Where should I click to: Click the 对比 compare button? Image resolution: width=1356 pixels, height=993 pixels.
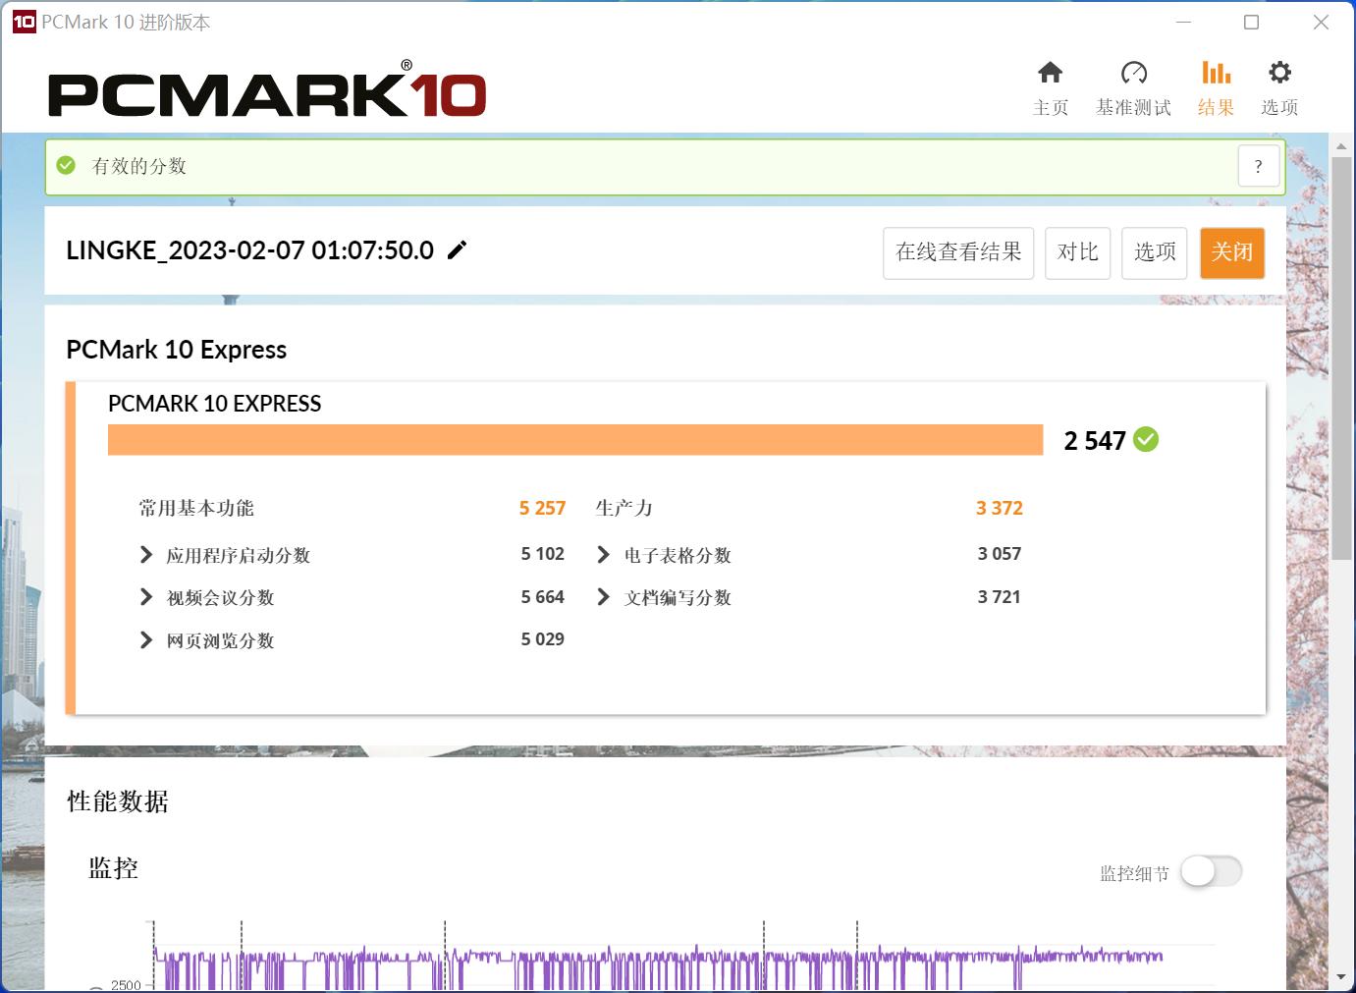click(1077, 252)
